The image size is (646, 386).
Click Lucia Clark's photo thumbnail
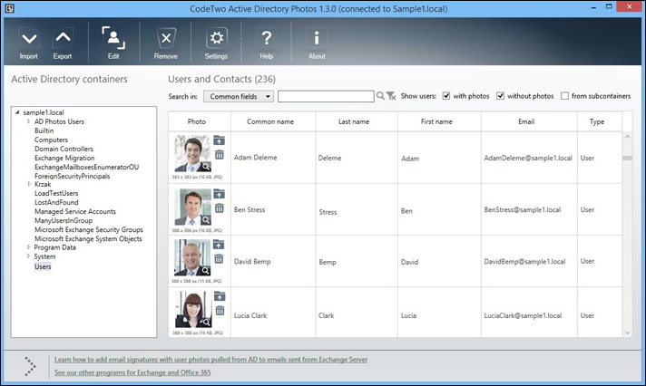click(193, 310)
